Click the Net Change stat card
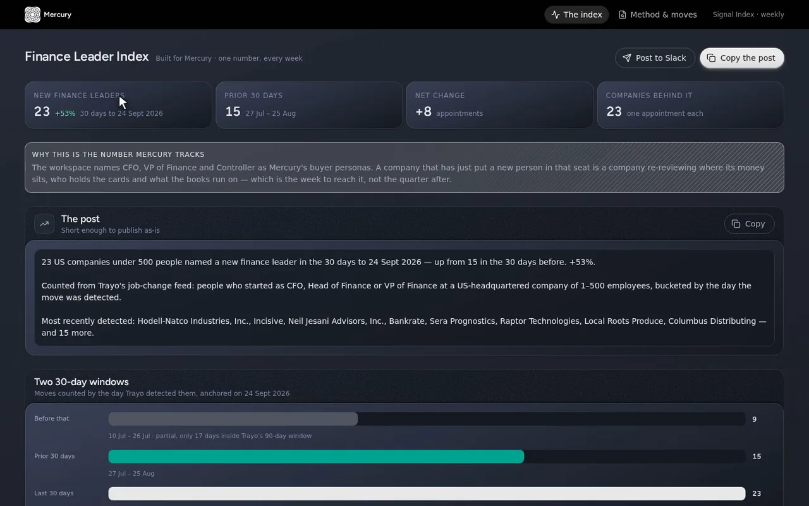809x506 pixels. [x=500, y=105]
